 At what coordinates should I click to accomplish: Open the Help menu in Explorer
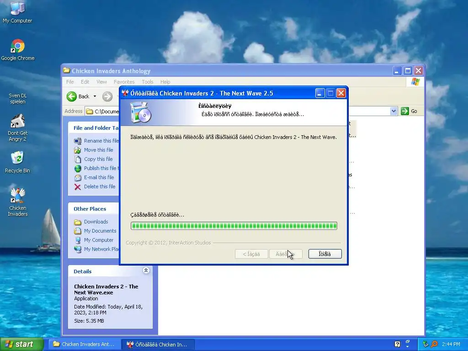point(165,82)
